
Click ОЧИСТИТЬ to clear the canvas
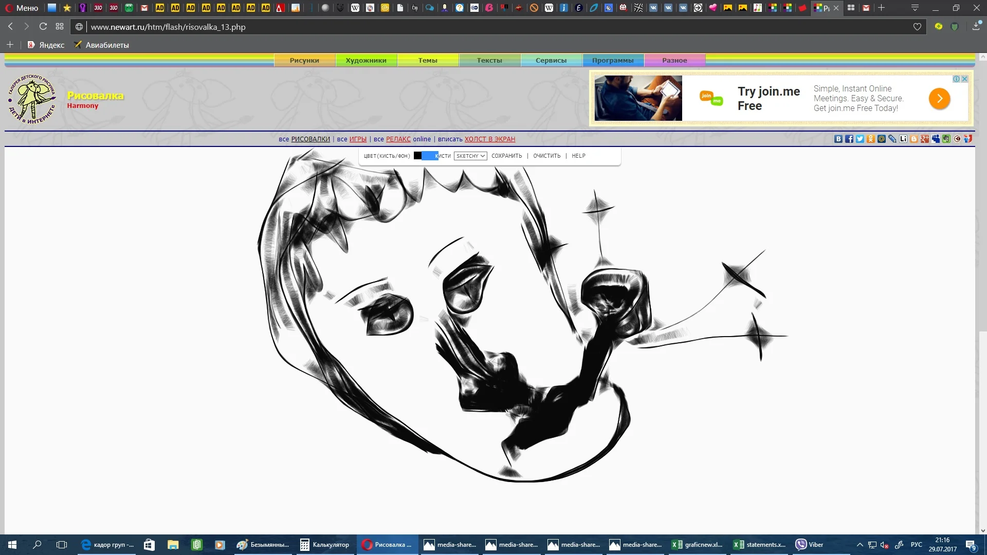[x=546, y=156]
